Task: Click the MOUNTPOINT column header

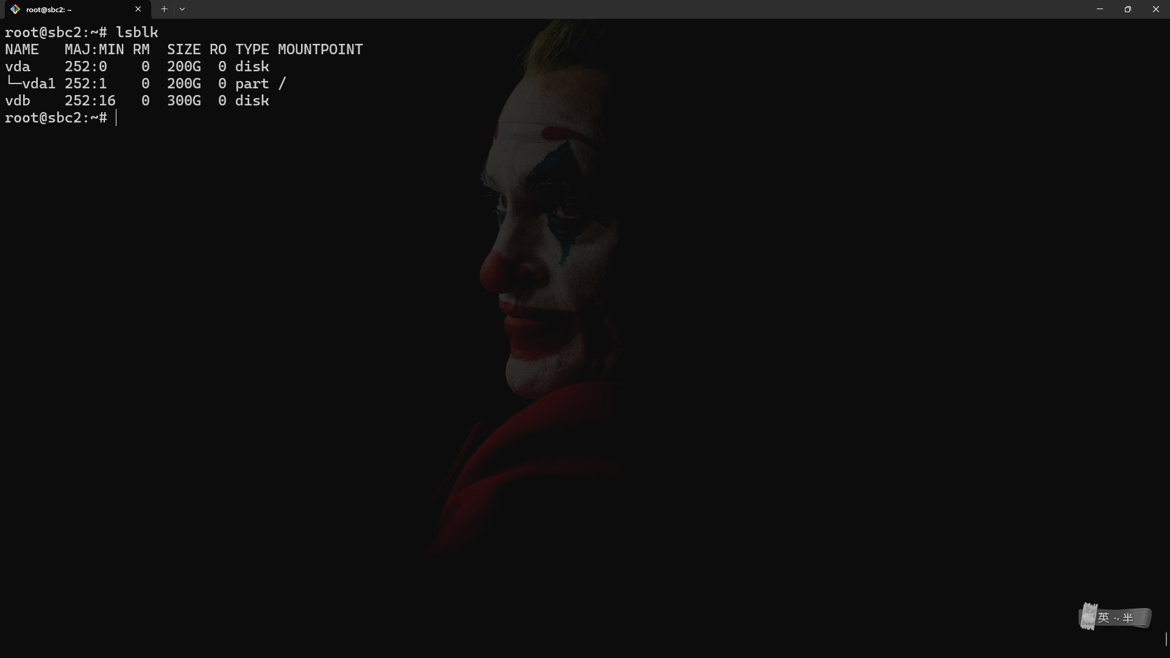Action: coord(321,49)
